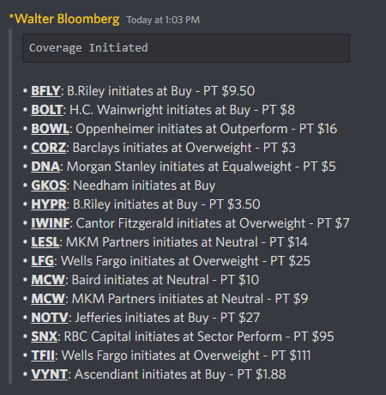Click the embed's left gray border bar

(x=10, y=206)
